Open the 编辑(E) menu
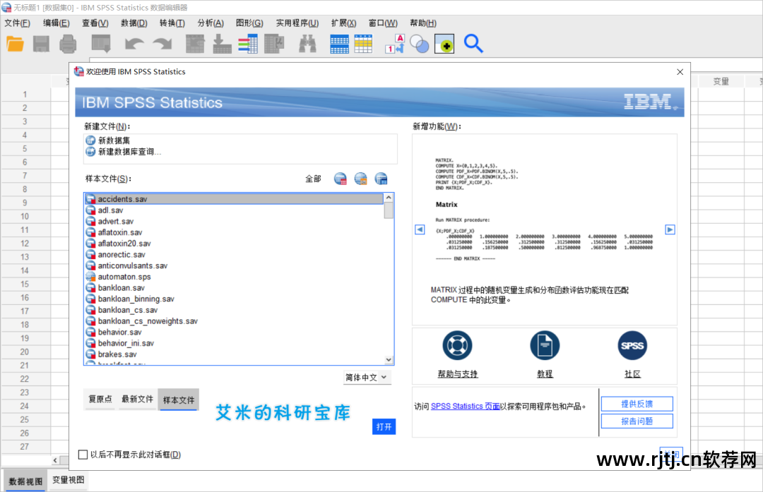Image resolution: width=763 pixels, height=492 pixels. [x=56, y=23]
